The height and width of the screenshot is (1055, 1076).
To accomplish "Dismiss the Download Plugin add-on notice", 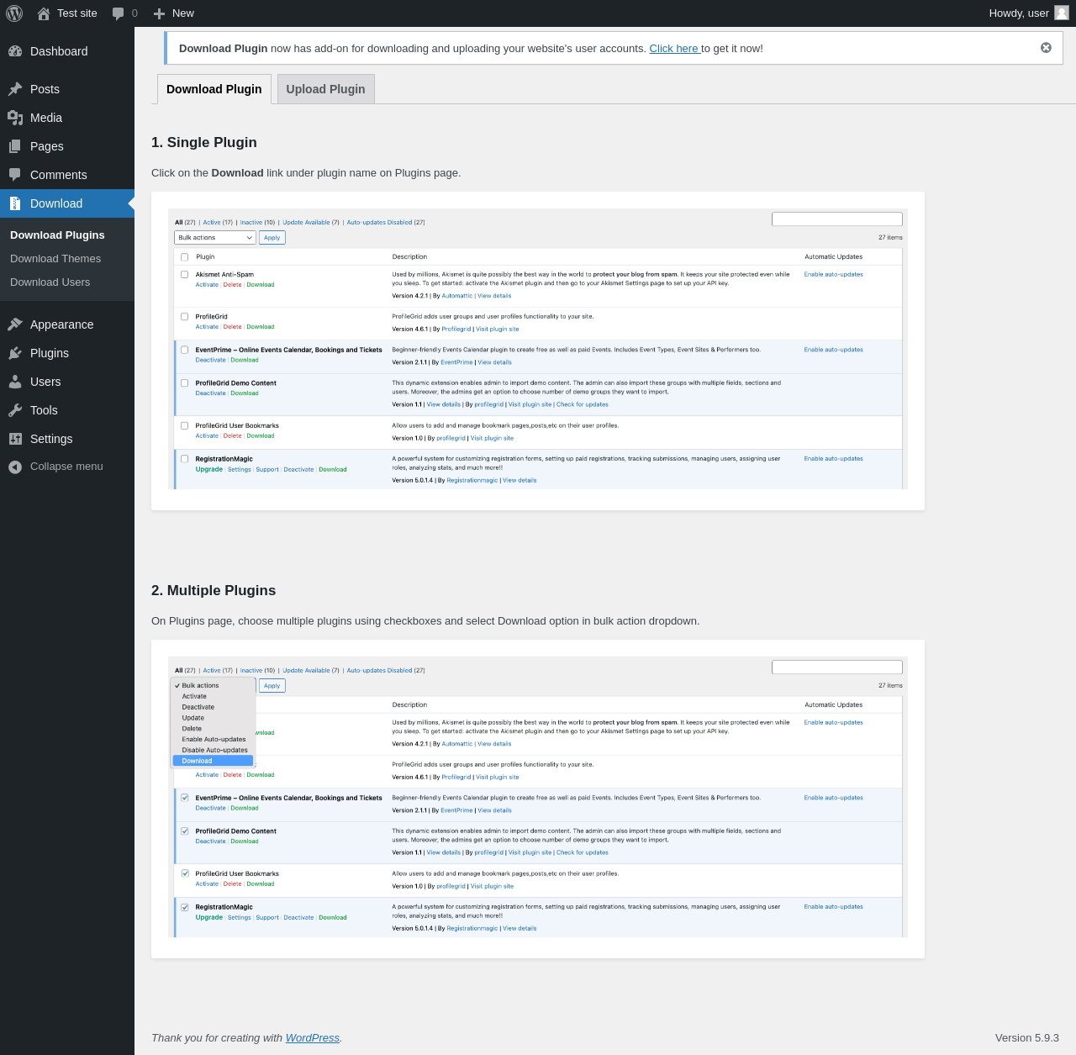I will (1046, 48).
